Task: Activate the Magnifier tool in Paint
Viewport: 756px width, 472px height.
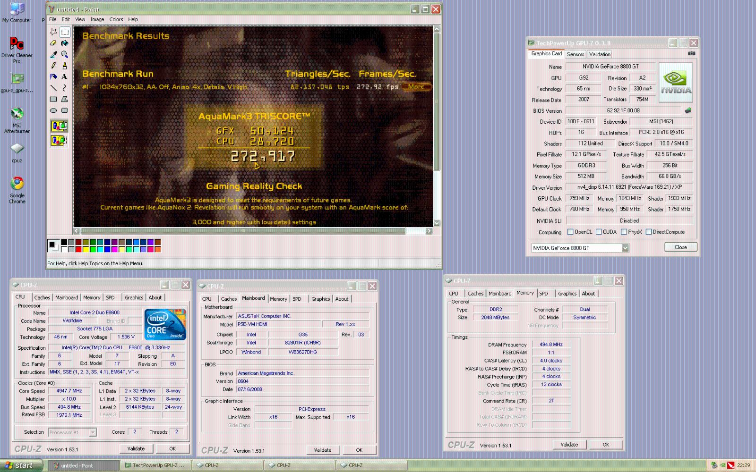Action: [65, 54]
